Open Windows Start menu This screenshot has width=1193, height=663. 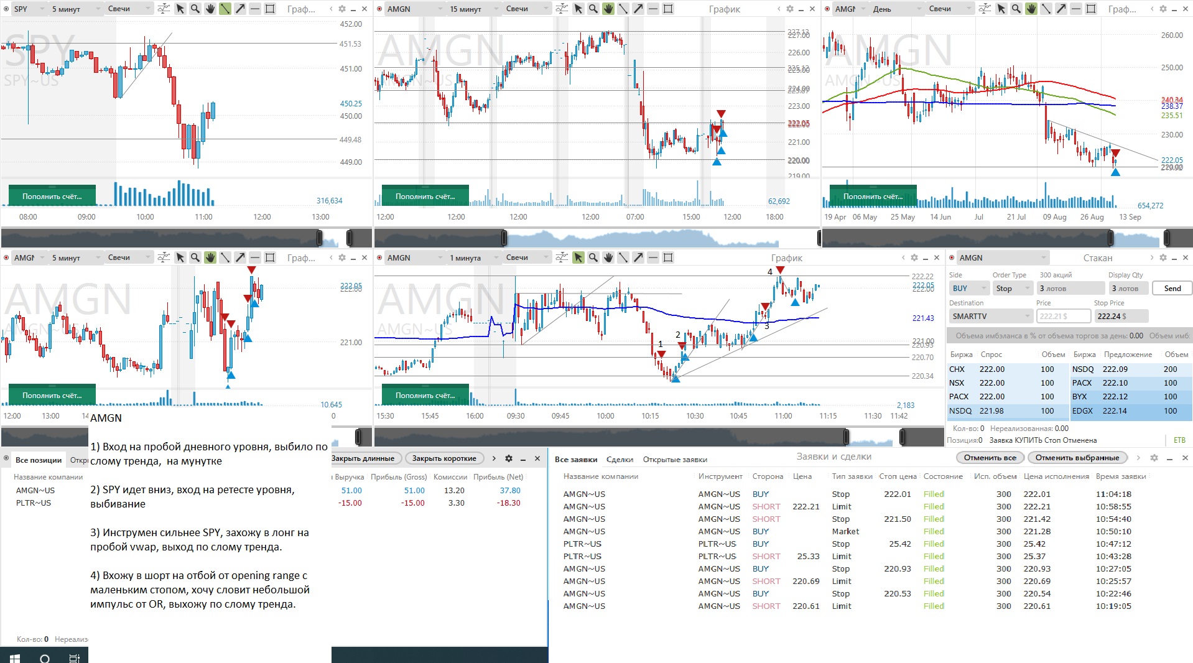pyautogui.click(x=15, y=658)
